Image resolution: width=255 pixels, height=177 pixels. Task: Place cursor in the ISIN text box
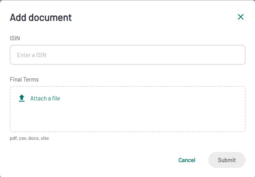127,55
